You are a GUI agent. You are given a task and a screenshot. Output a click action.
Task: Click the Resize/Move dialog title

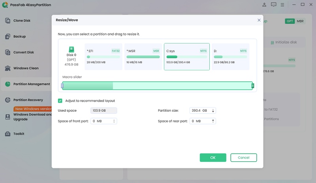[67, 20]
